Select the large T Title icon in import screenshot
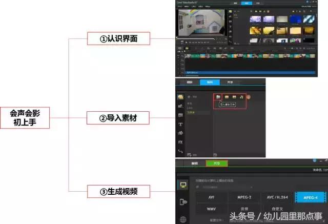Screen dimensions: 328x224 pyautogui.click(x=180, y=124)
